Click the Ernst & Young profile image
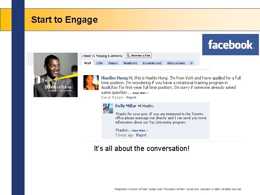The width and height of the screenshot is (260, 195). (x=56, y=75)
